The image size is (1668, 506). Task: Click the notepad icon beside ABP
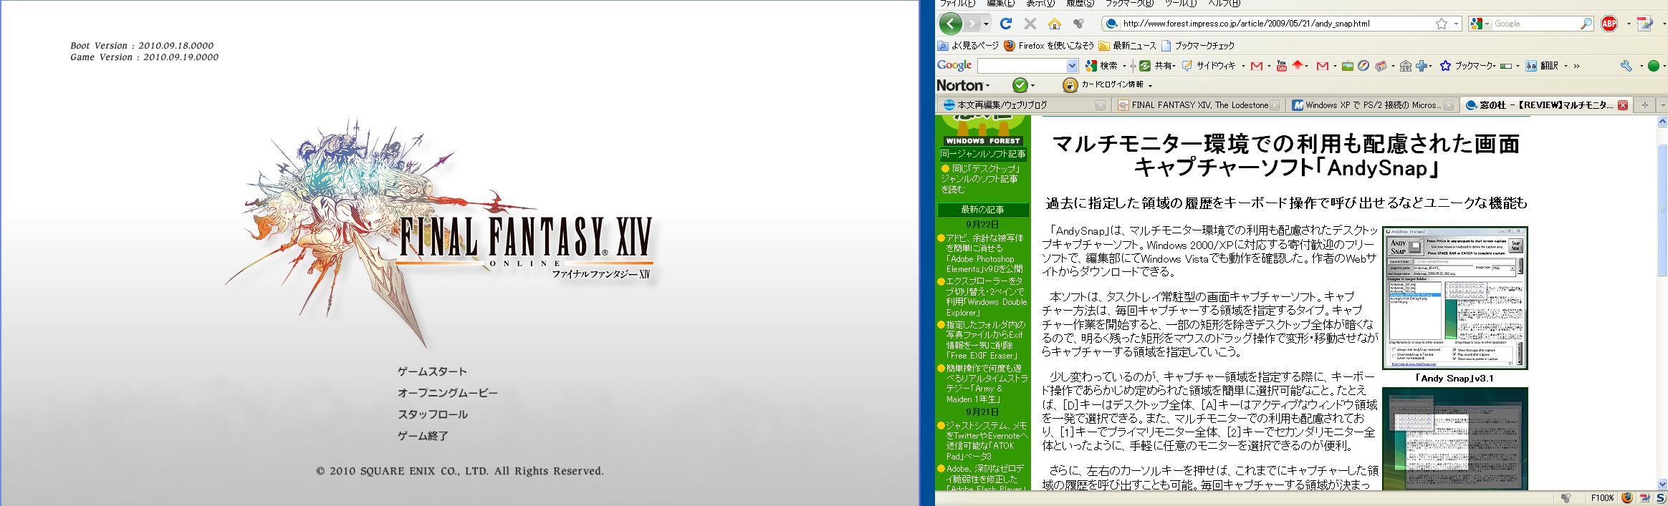(1645, 24)
